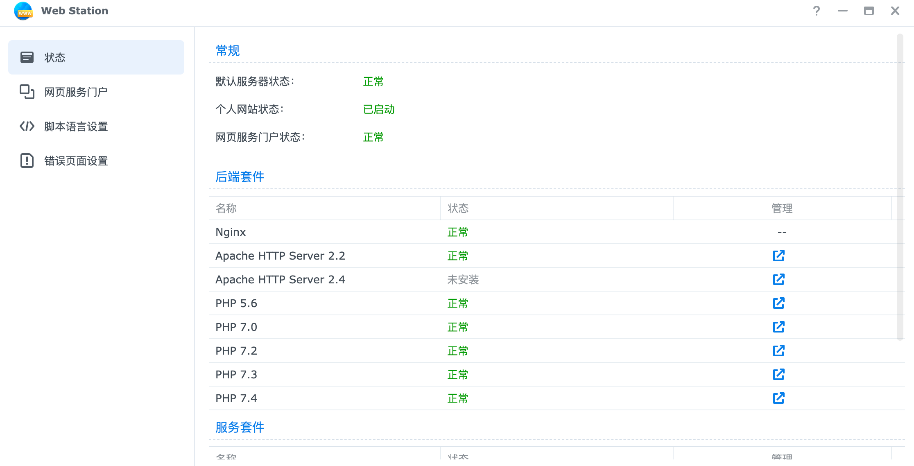Click the help question mark icon

[x=816, y=11]
